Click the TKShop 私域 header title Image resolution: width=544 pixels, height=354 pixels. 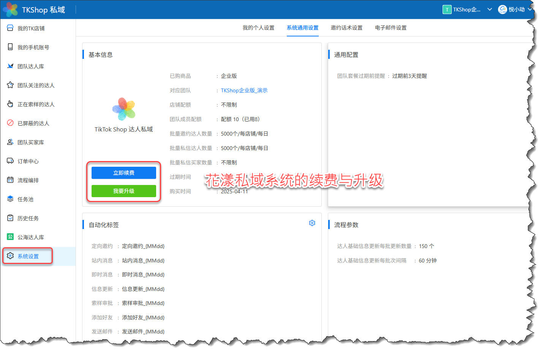[x=43, y=10]
